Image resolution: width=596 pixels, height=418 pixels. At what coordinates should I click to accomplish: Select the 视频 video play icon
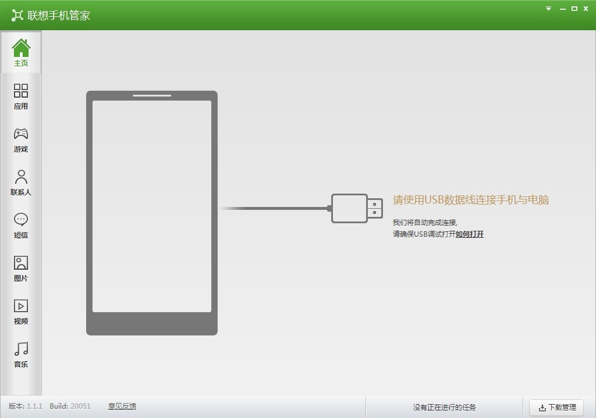pos(21,306)
